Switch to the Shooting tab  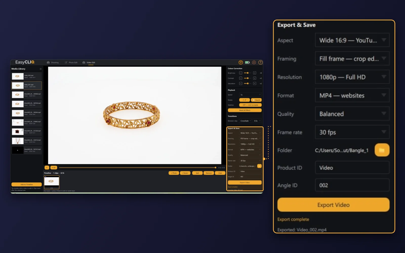[x=53, y=62]
